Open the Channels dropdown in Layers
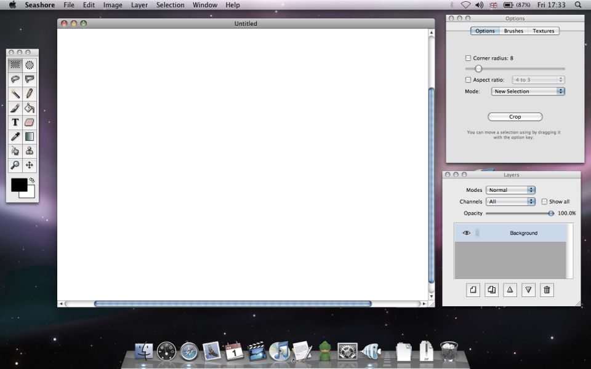Screen dimensions: 591x369 (510, 201)
